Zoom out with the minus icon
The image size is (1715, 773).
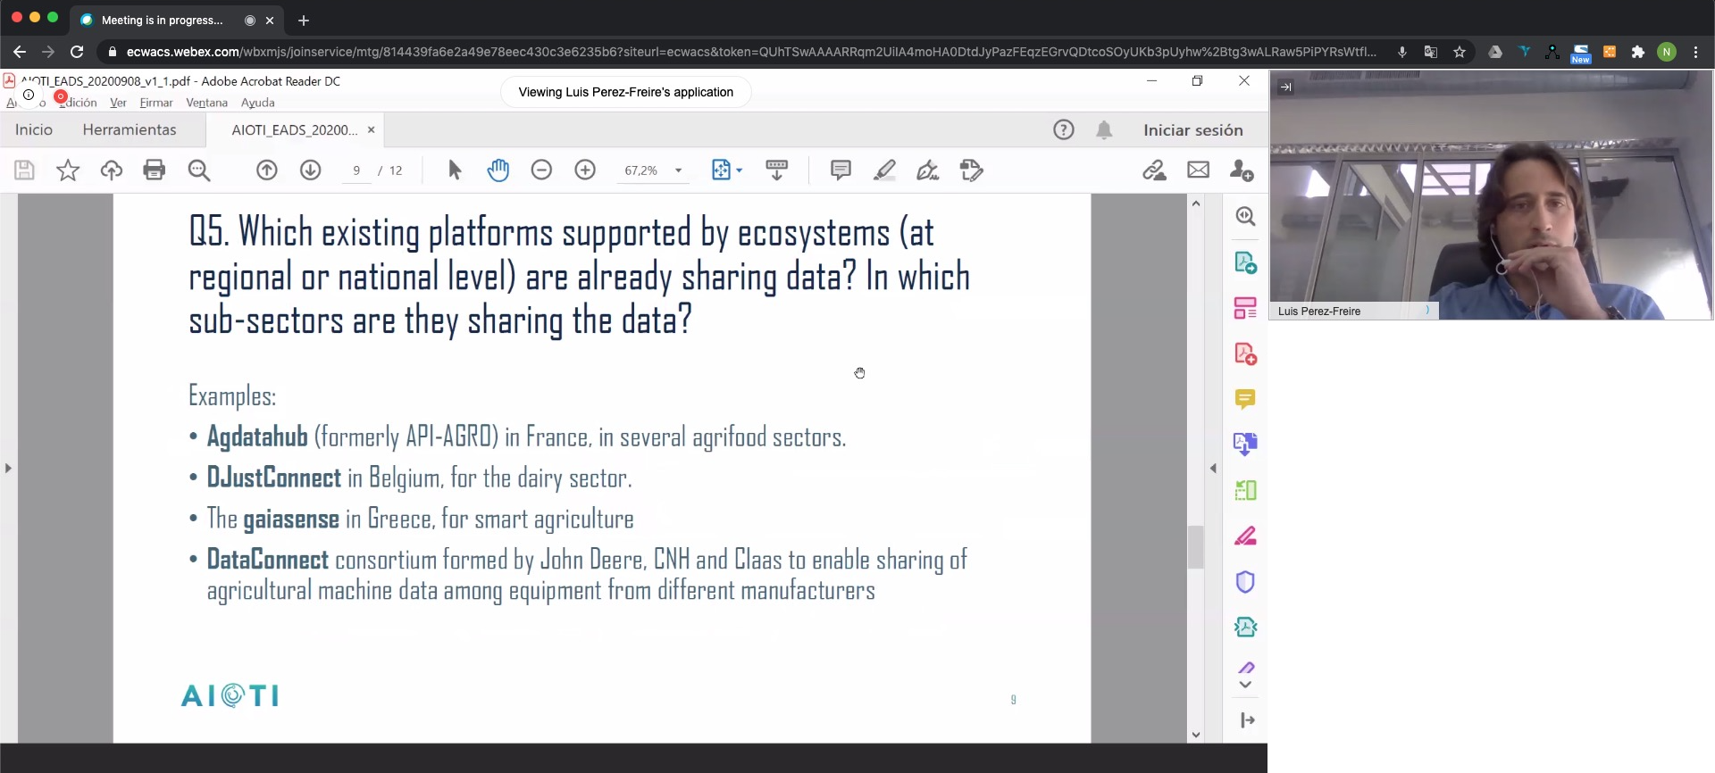541,170
